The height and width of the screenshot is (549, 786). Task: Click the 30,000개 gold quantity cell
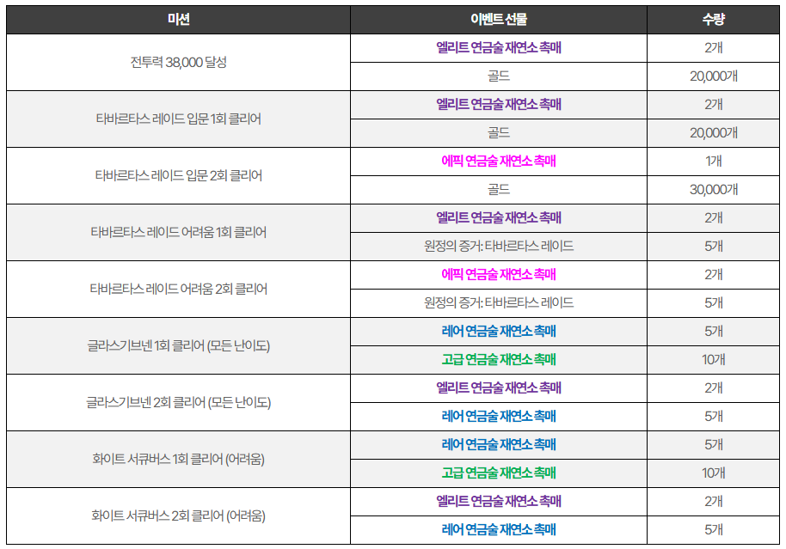714,190
